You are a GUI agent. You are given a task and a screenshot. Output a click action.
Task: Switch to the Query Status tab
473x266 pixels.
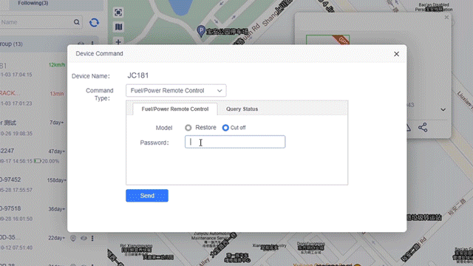click(242, 109)
